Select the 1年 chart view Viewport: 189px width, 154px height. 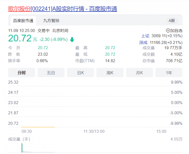169,73
